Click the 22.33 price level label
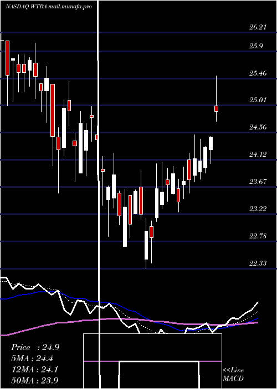Image resolution: width=277 pixels, height=389 pixels. (258, 263)
